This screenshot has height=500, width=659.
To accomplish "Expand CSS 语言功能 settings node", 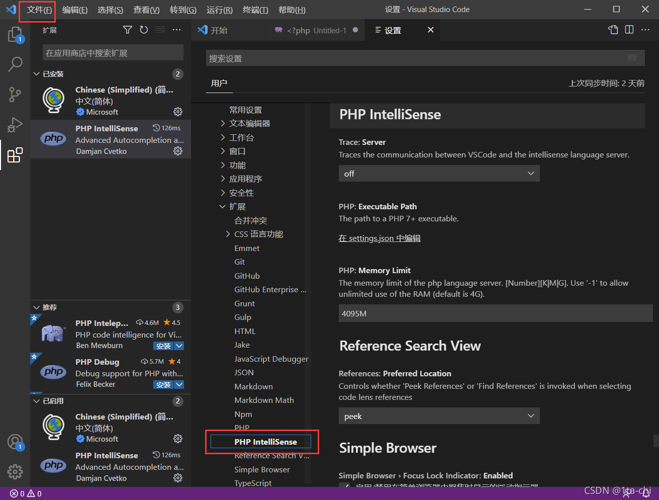I will coord(228,234).
